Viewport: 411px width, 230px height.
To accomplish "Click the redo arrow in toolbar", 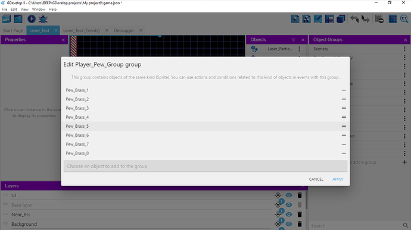I will [366, 19].
